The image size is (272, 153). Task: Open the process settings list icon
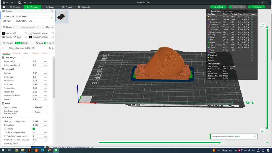pyautogui.click(x=50, y=43)
